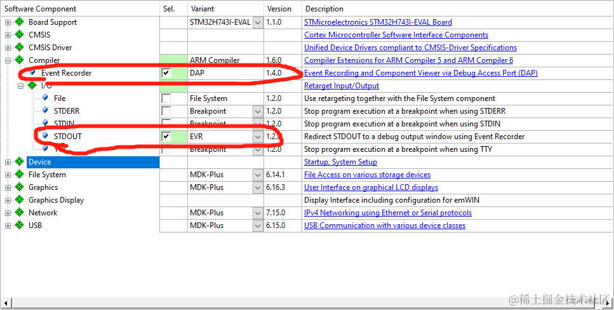Expand the Board Support tree node
This screenshot has width=614, height=310.
(x=8, y=22)
